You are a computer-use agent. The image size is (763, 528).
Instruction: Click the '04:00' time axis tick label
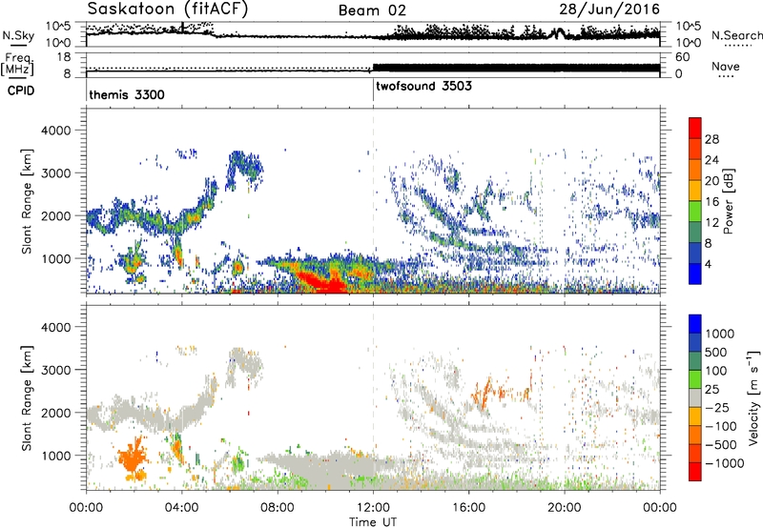pyautogui.click(x=182, y=508)
